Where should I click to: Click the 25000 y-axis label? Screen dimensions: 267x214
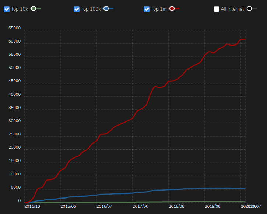click(15, 134)
